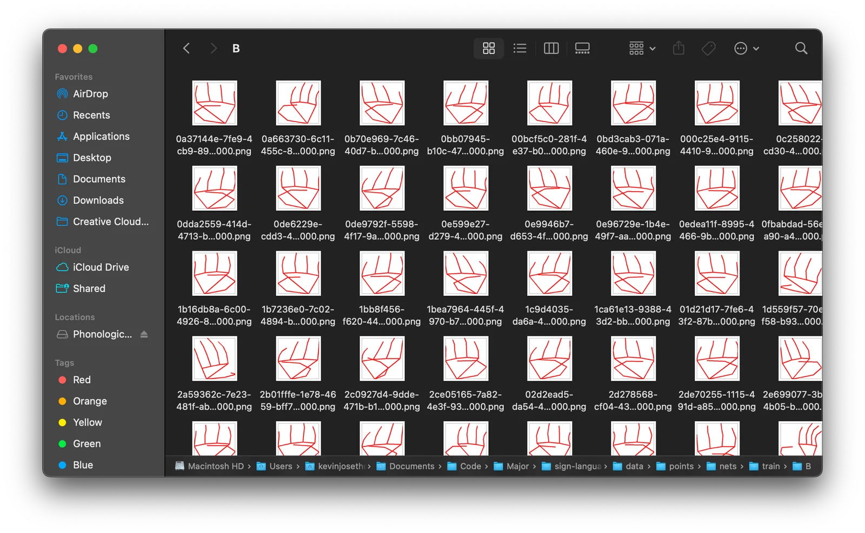Click the Share toolbar icon
This screenshot has height=533, width=865.
tap(678, 49)
